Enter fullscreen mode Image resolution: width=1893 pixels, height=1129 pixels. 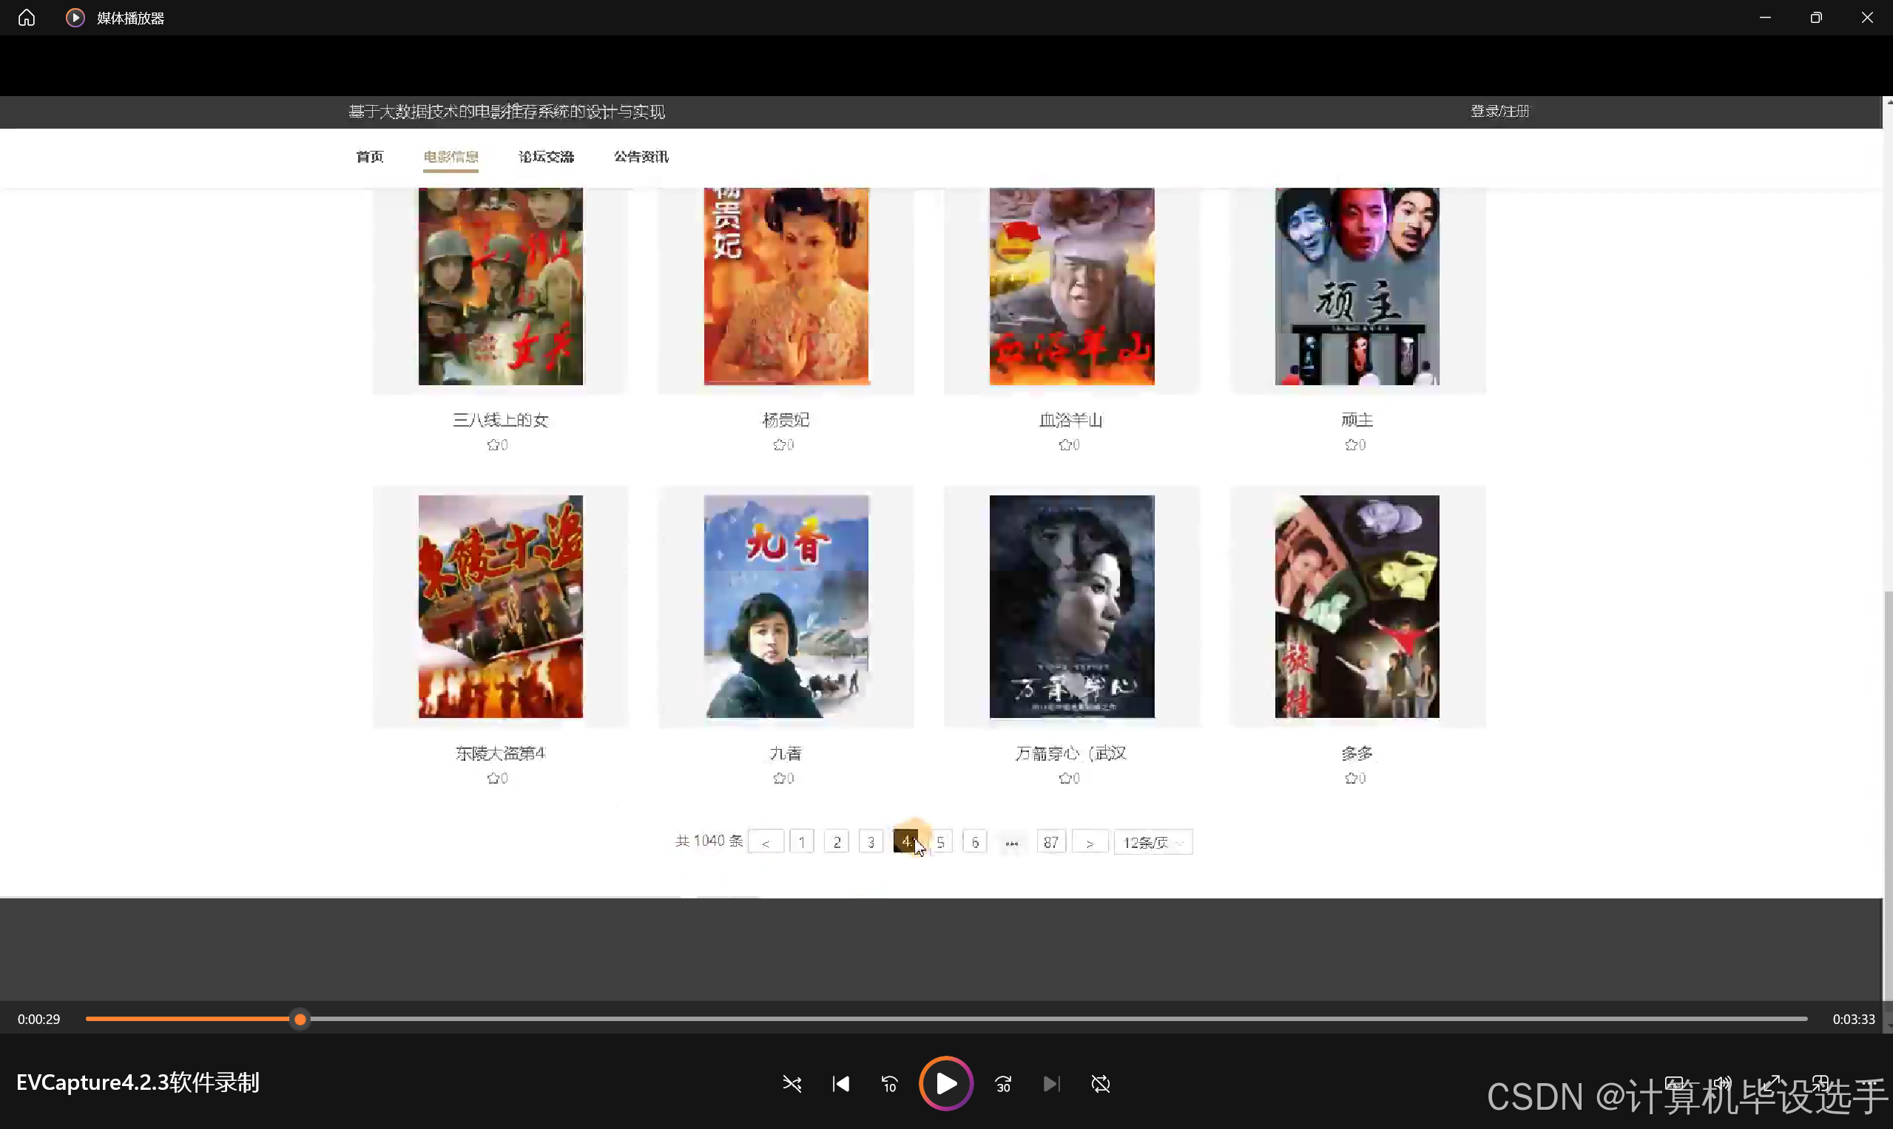[x=1771, y=1082]
